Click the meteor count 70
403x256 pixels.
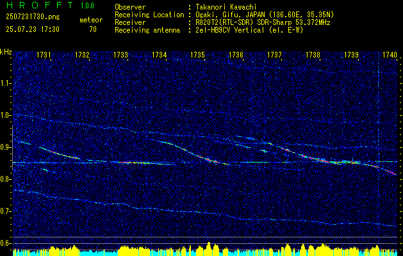[93, 29]
